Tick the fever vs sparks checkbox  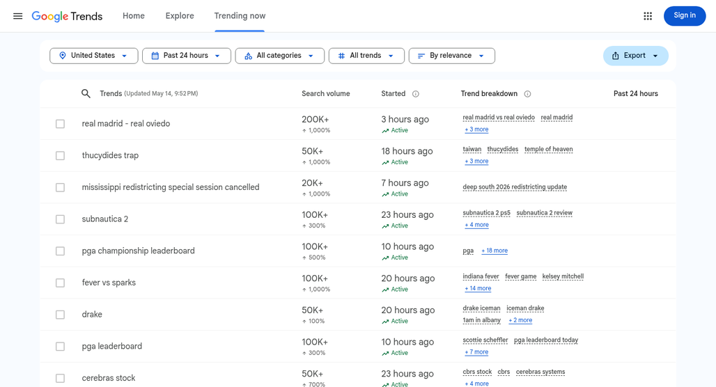pyautogui.click(x=61, y=283)
